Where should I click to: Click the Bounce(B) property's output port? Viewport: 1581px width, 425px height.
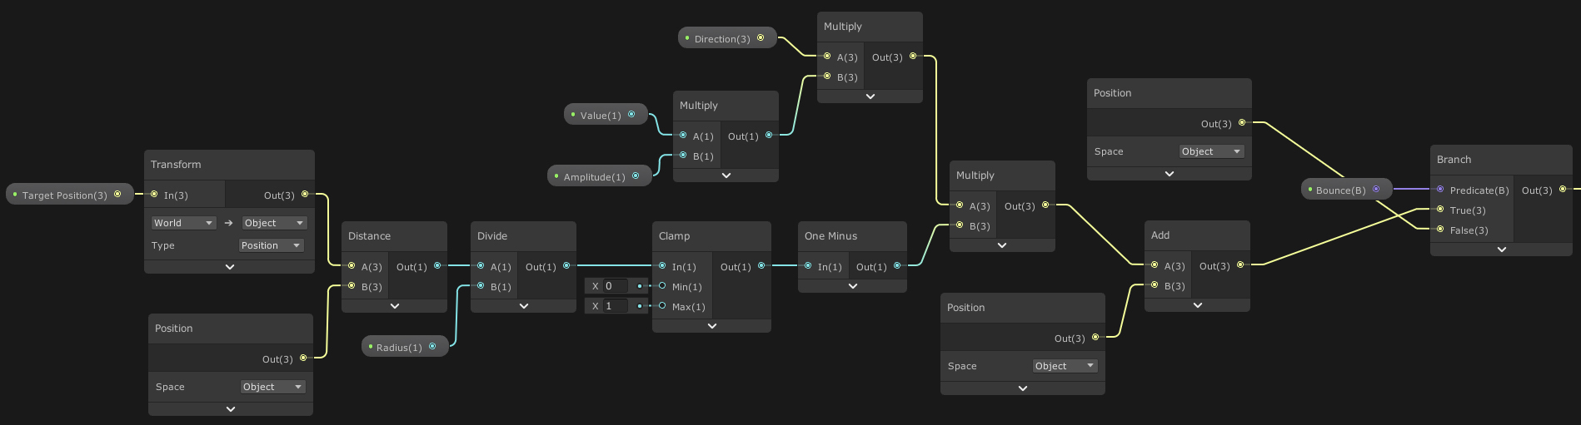[x=1376, y=190]
